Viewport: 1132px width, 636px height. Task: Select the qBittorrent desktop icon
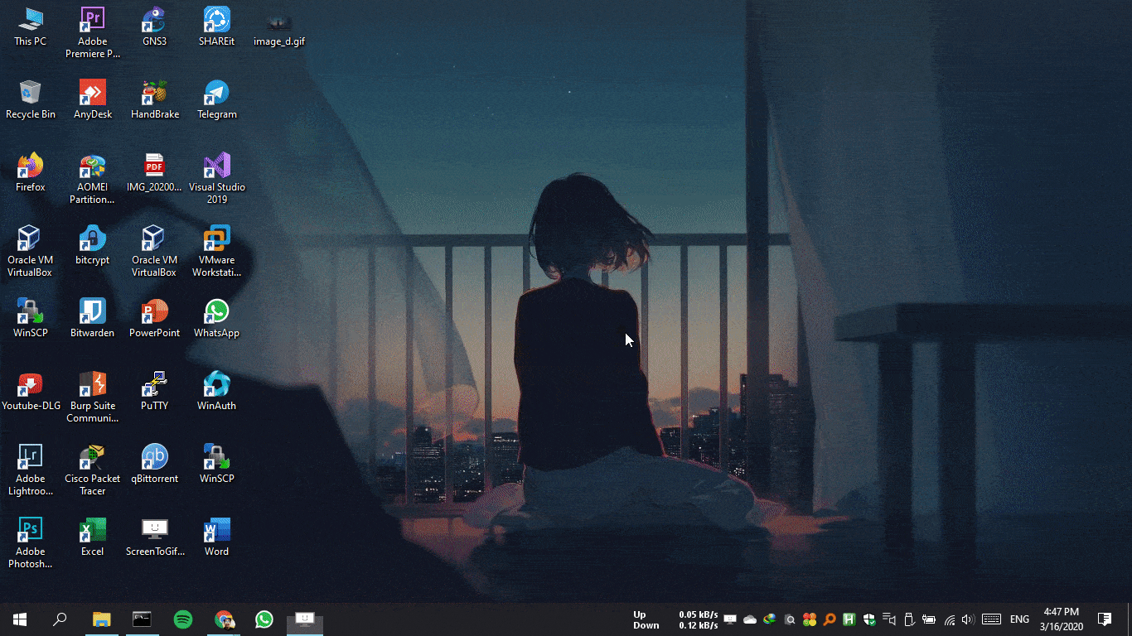pos(154,458)
